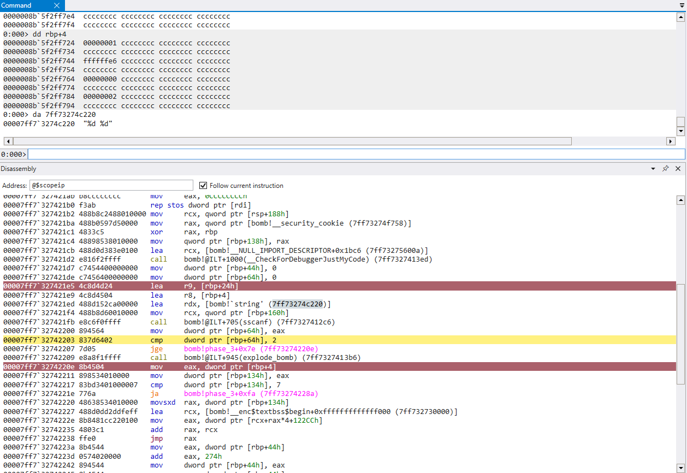The width and height of the screenshot is (687, 473).
Task: Click Command window scroll down arrow
Action: click(680, 131)
